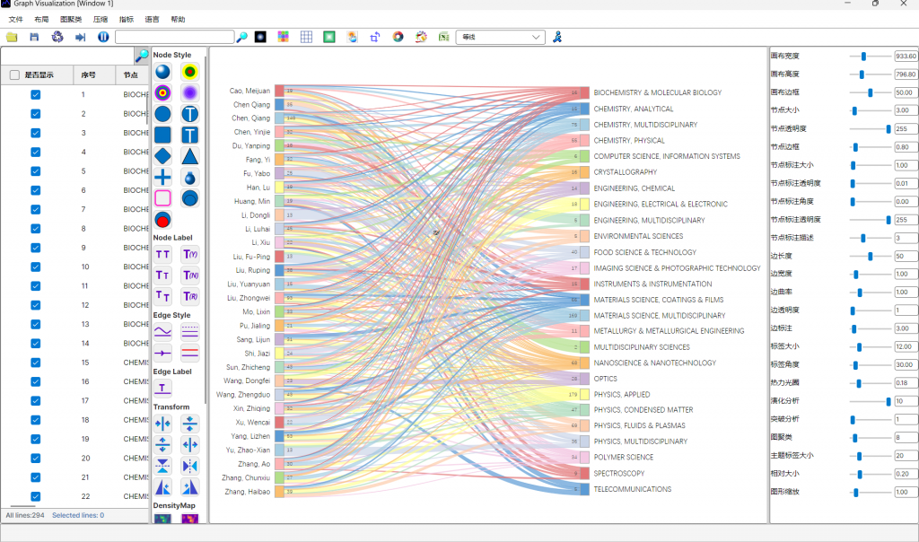This screenshot has width=919, height=542.
Task: Click the pause button in toolbar
Action: coord(103,37)
